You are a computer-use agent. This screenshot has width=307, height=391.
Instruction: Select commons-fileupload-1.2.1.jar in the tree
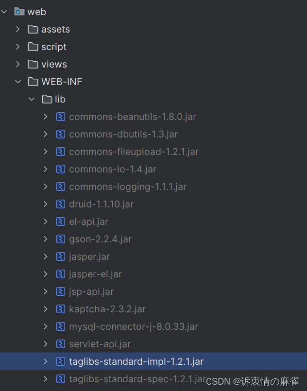coord(134,152)
